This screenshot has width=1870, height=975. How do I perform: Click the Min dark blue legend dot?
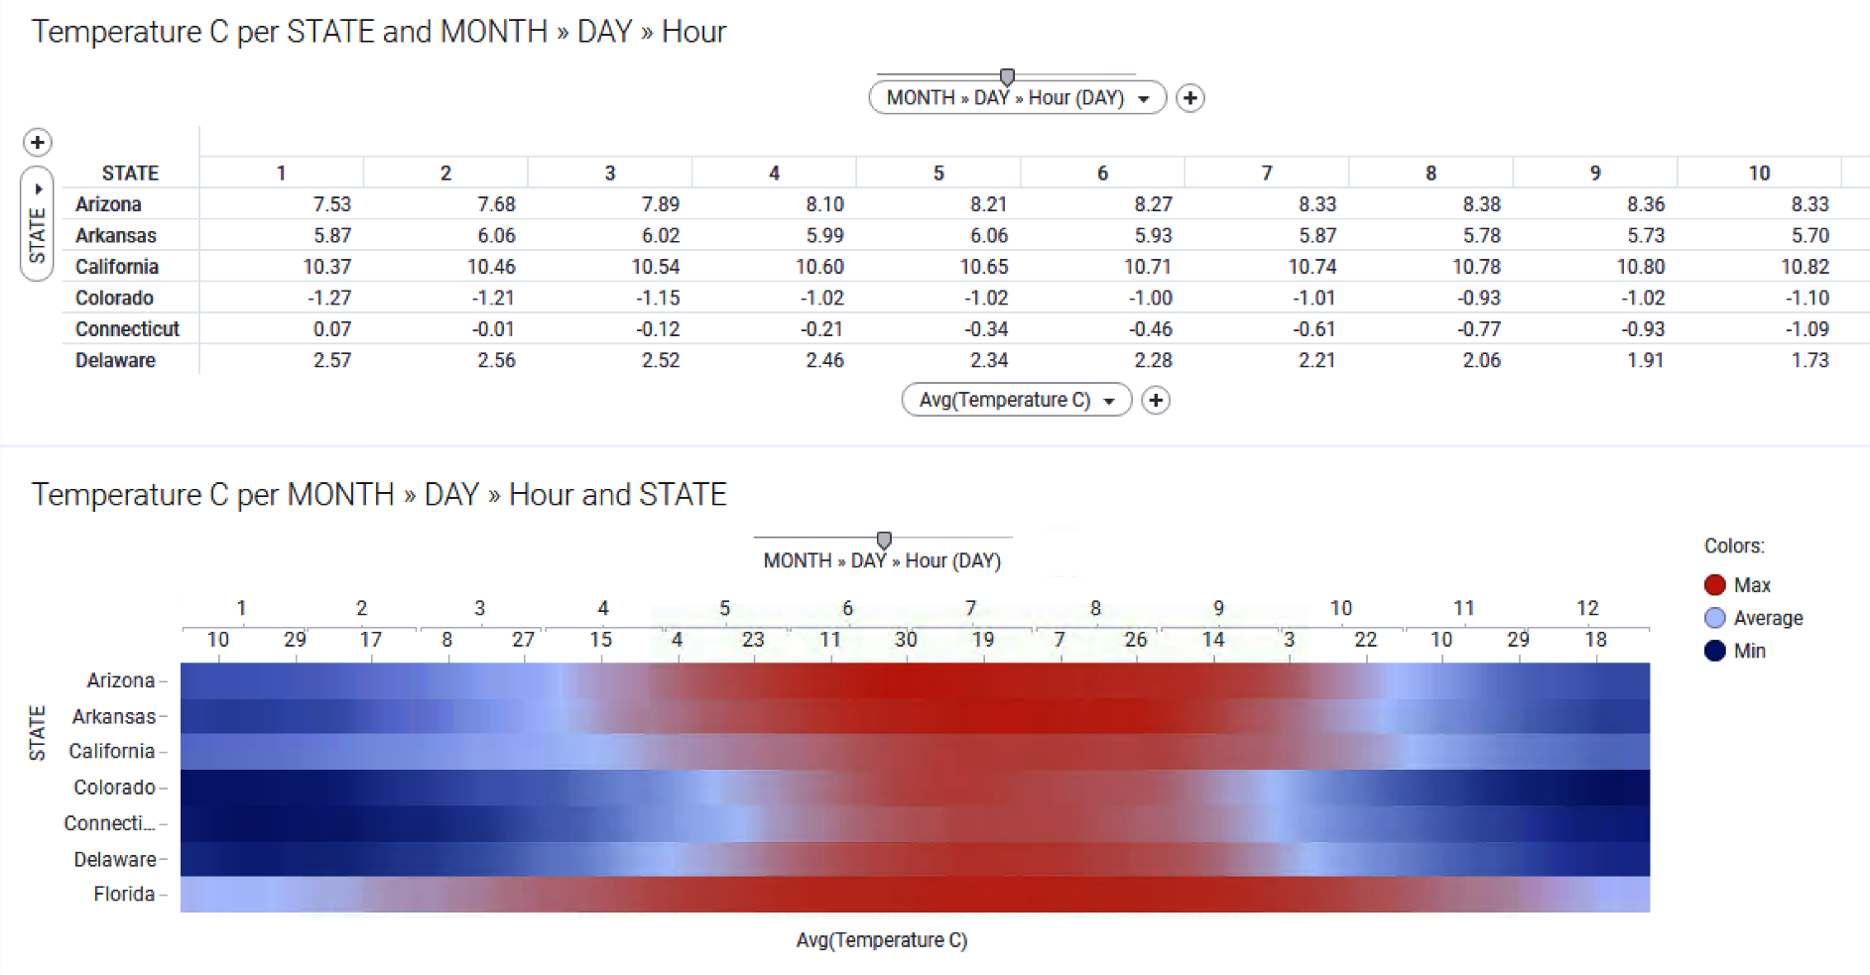click(1713, 651)
